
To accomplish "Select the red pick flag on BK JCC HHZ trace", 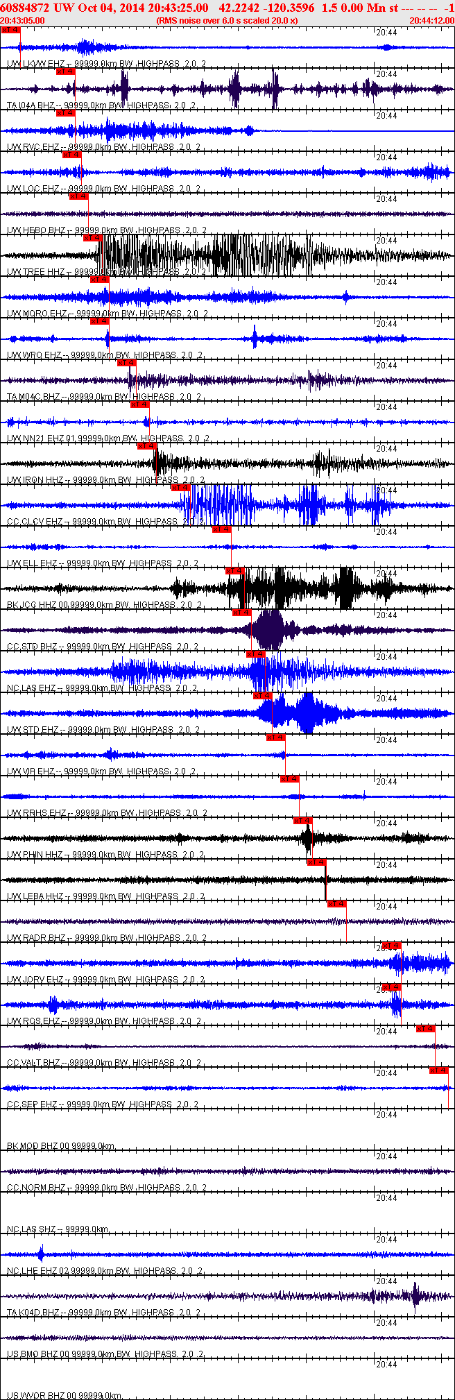I will coord(235,571).
